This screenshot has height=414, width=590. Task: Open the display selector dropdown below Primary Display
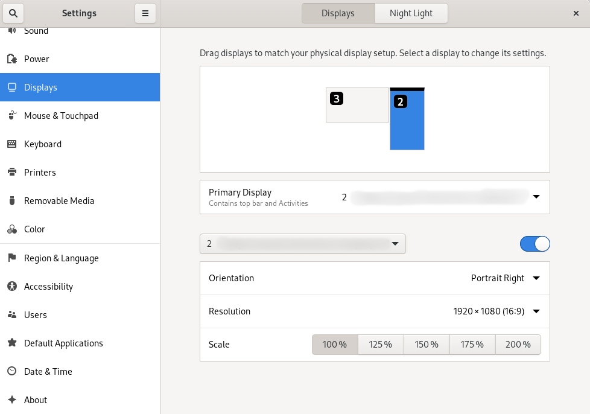pyautogui.click(x=303, y=244)
